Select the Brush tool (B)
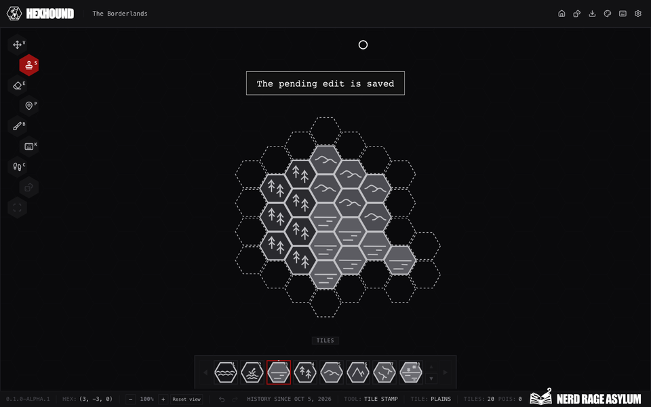 point(18,126)
